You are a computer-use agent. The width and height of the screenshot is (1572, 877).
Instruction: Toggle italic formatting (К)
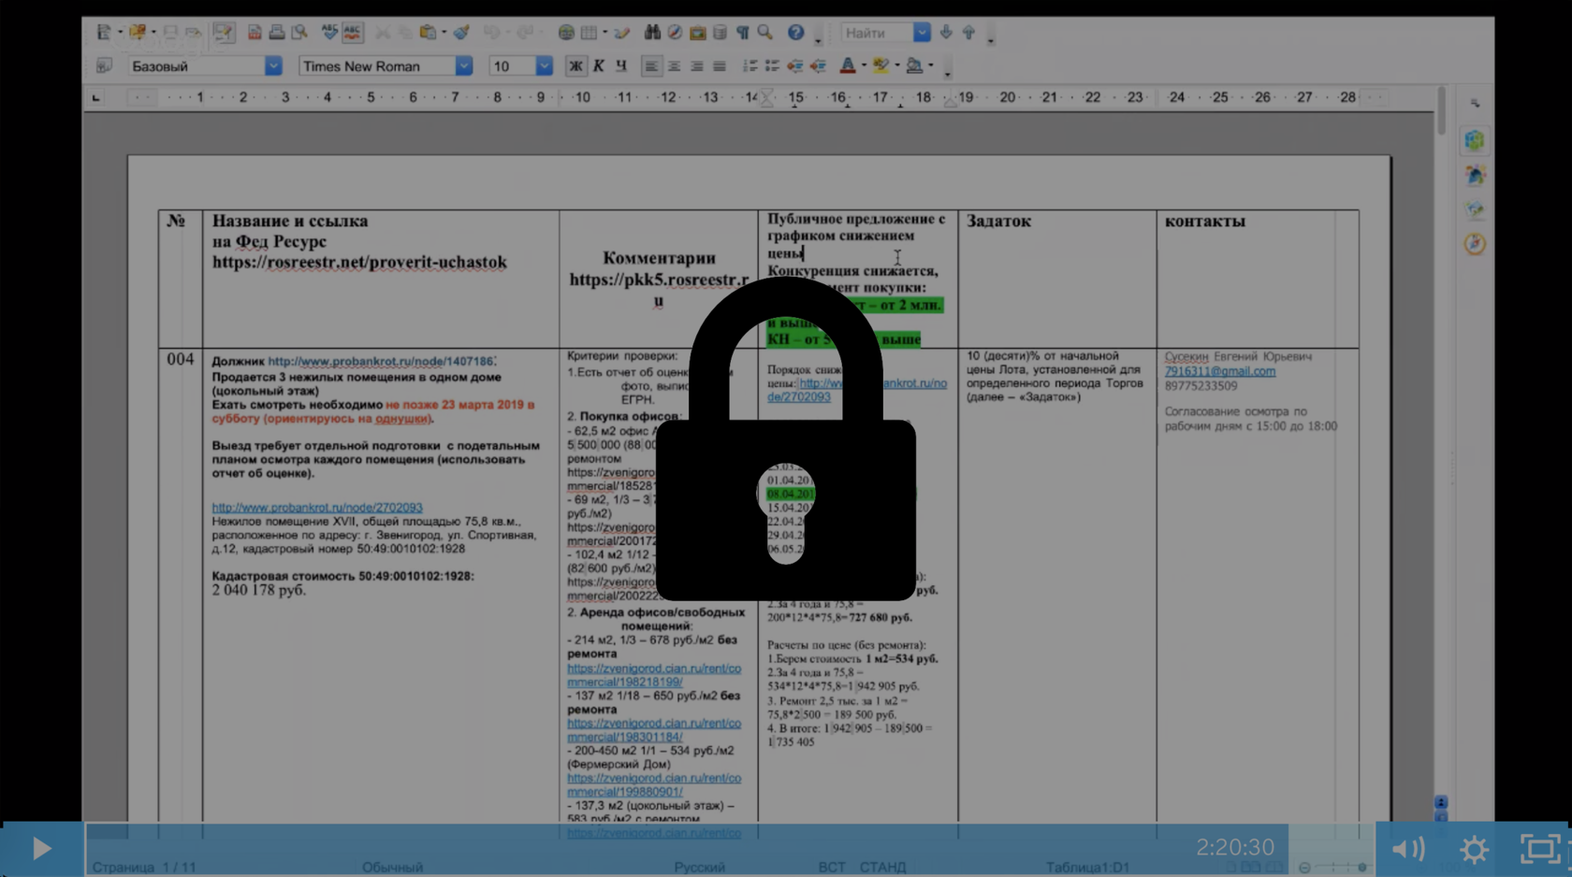click(599, 66)
